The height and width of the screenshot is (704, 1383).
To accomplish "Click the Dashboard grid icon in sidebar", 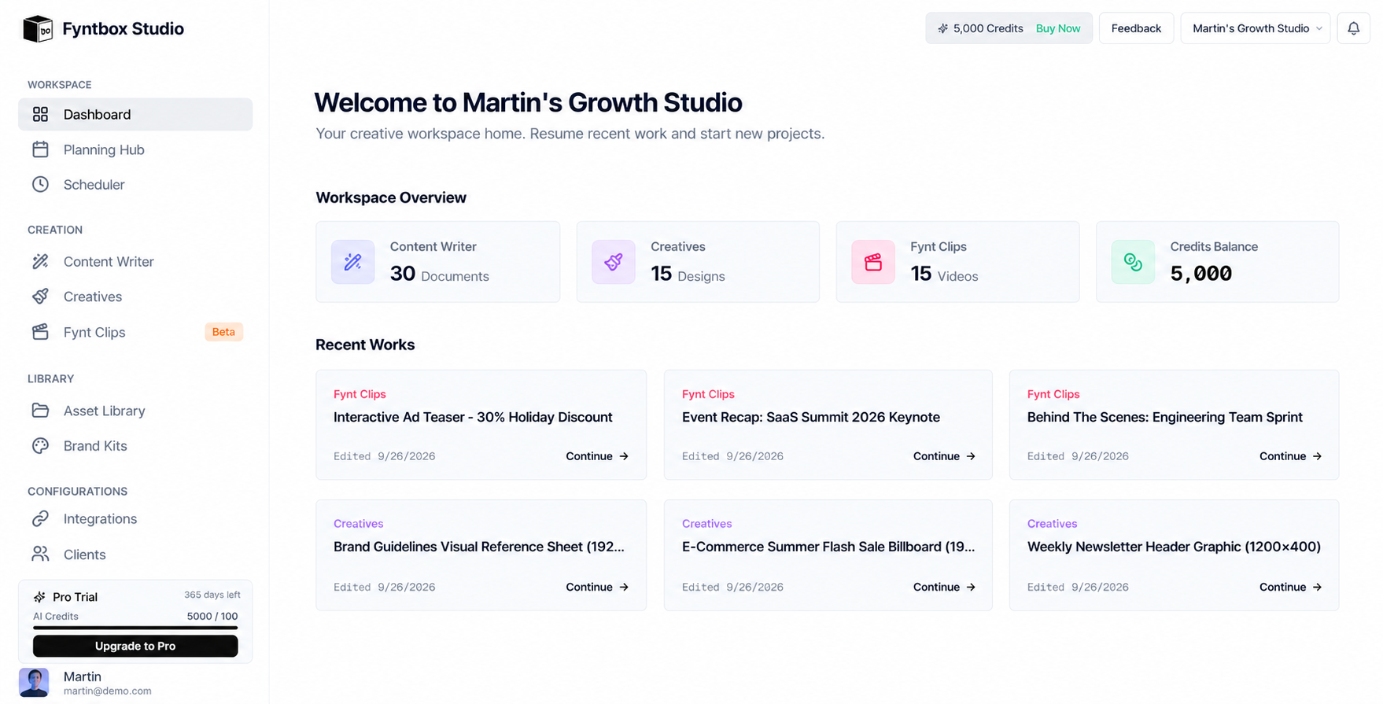I will coord(40,115).
